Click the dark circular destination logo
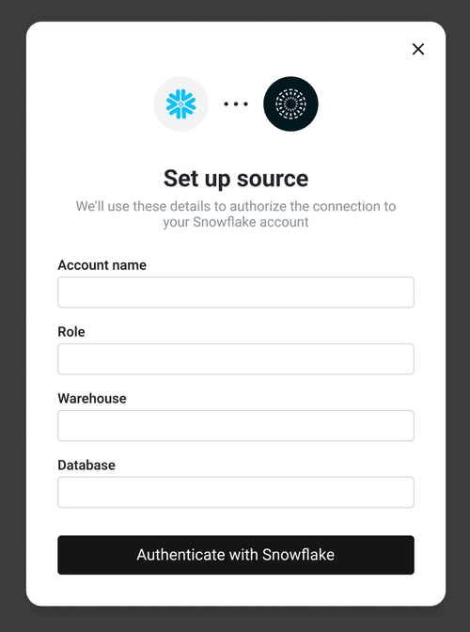 [x=290, y=104]
